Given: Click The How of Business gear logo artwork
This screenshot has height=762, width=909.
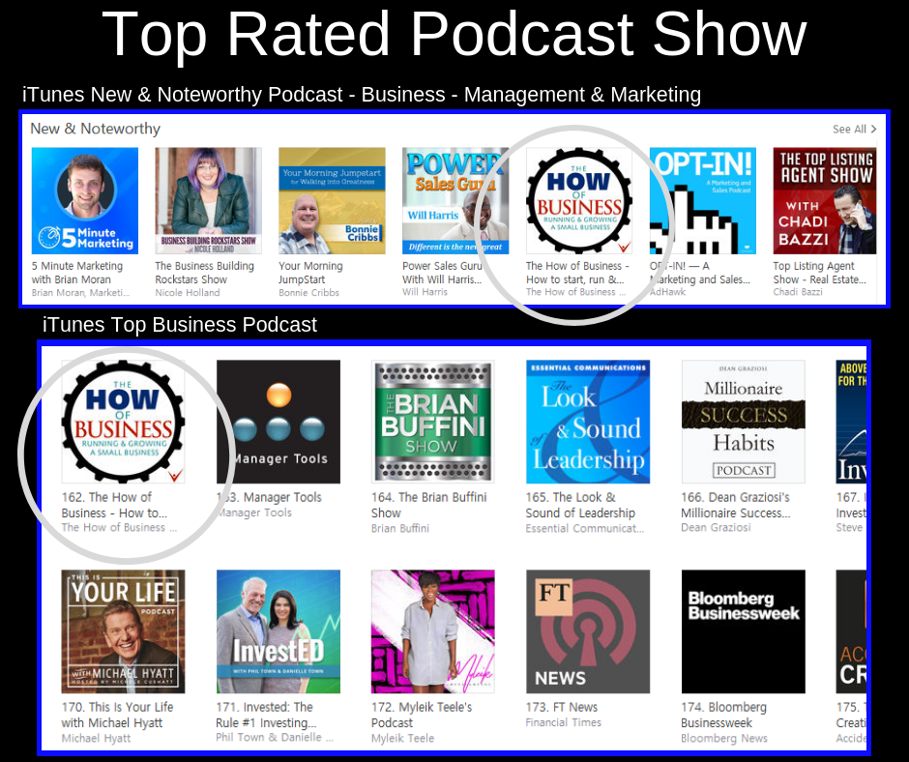Looking at the screenshot, I should coord(577,200).
